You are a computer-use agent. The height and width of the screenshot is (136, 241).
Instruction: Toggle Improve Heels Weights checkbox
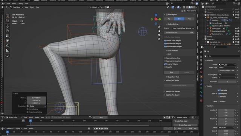pos(165,46)
